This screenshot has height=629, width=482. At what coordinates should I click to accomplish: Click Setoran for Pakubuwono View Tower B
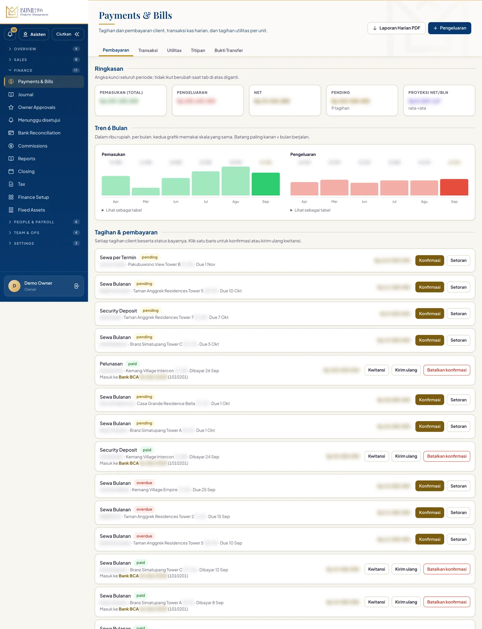[459, 260]
